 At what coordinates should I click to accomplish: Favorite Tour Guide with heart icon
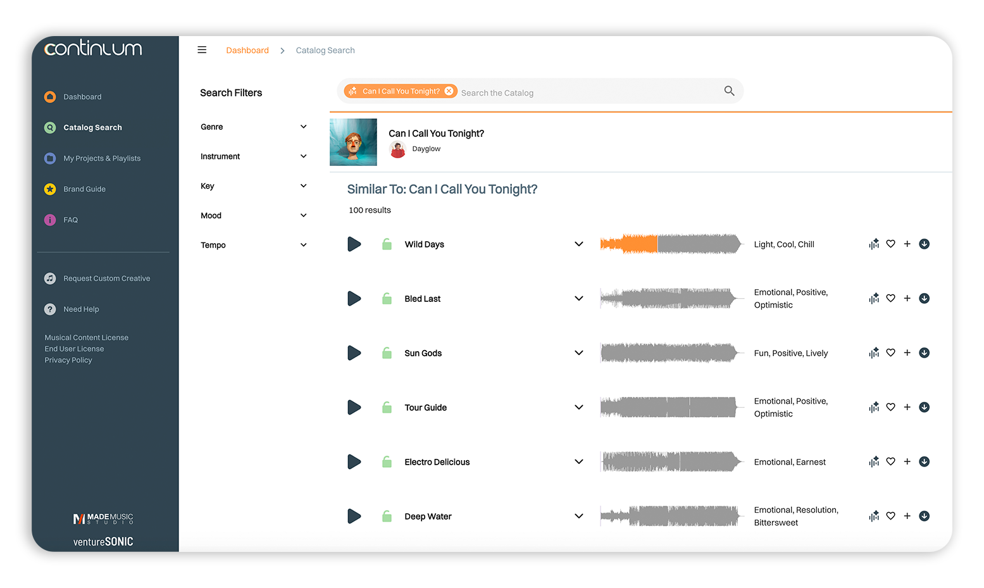[x=890, y=408]
